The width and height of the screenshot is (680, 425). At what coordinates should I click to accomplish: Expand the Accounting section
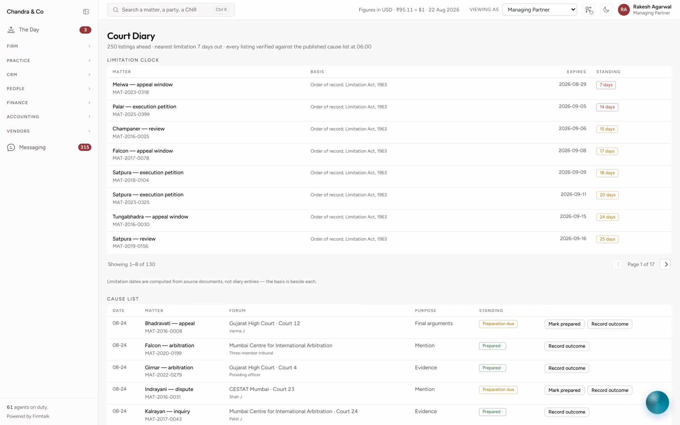[49, 117]
